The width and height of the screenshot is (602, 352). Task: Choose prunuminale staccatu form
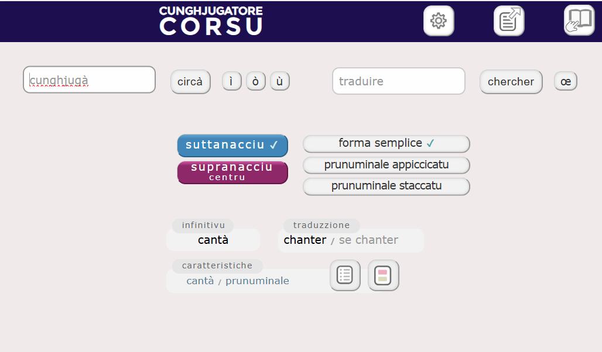click(x=386, y=187)
